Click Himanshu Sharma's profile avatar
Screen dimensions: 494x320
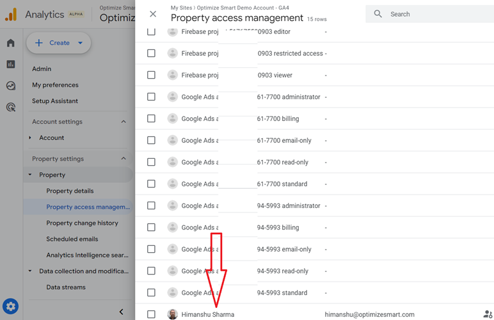[172, 314]
